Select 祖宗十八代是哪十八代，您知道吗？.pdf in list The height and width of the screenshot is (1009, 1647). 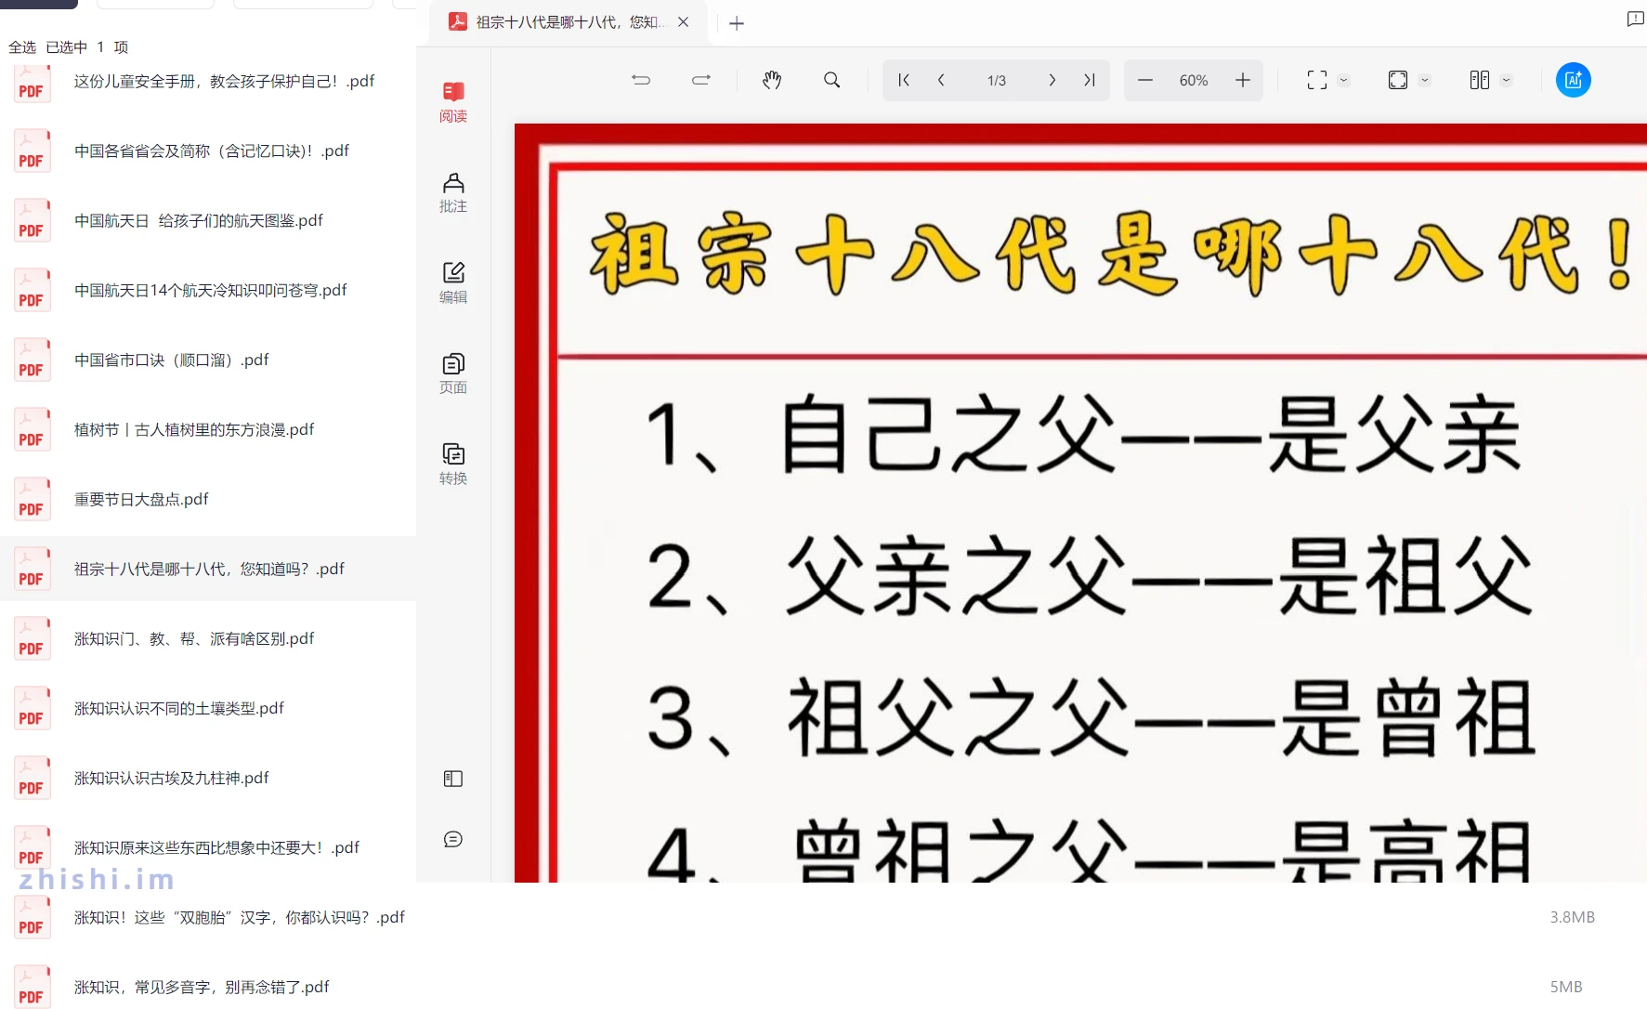tap(208, 569)
